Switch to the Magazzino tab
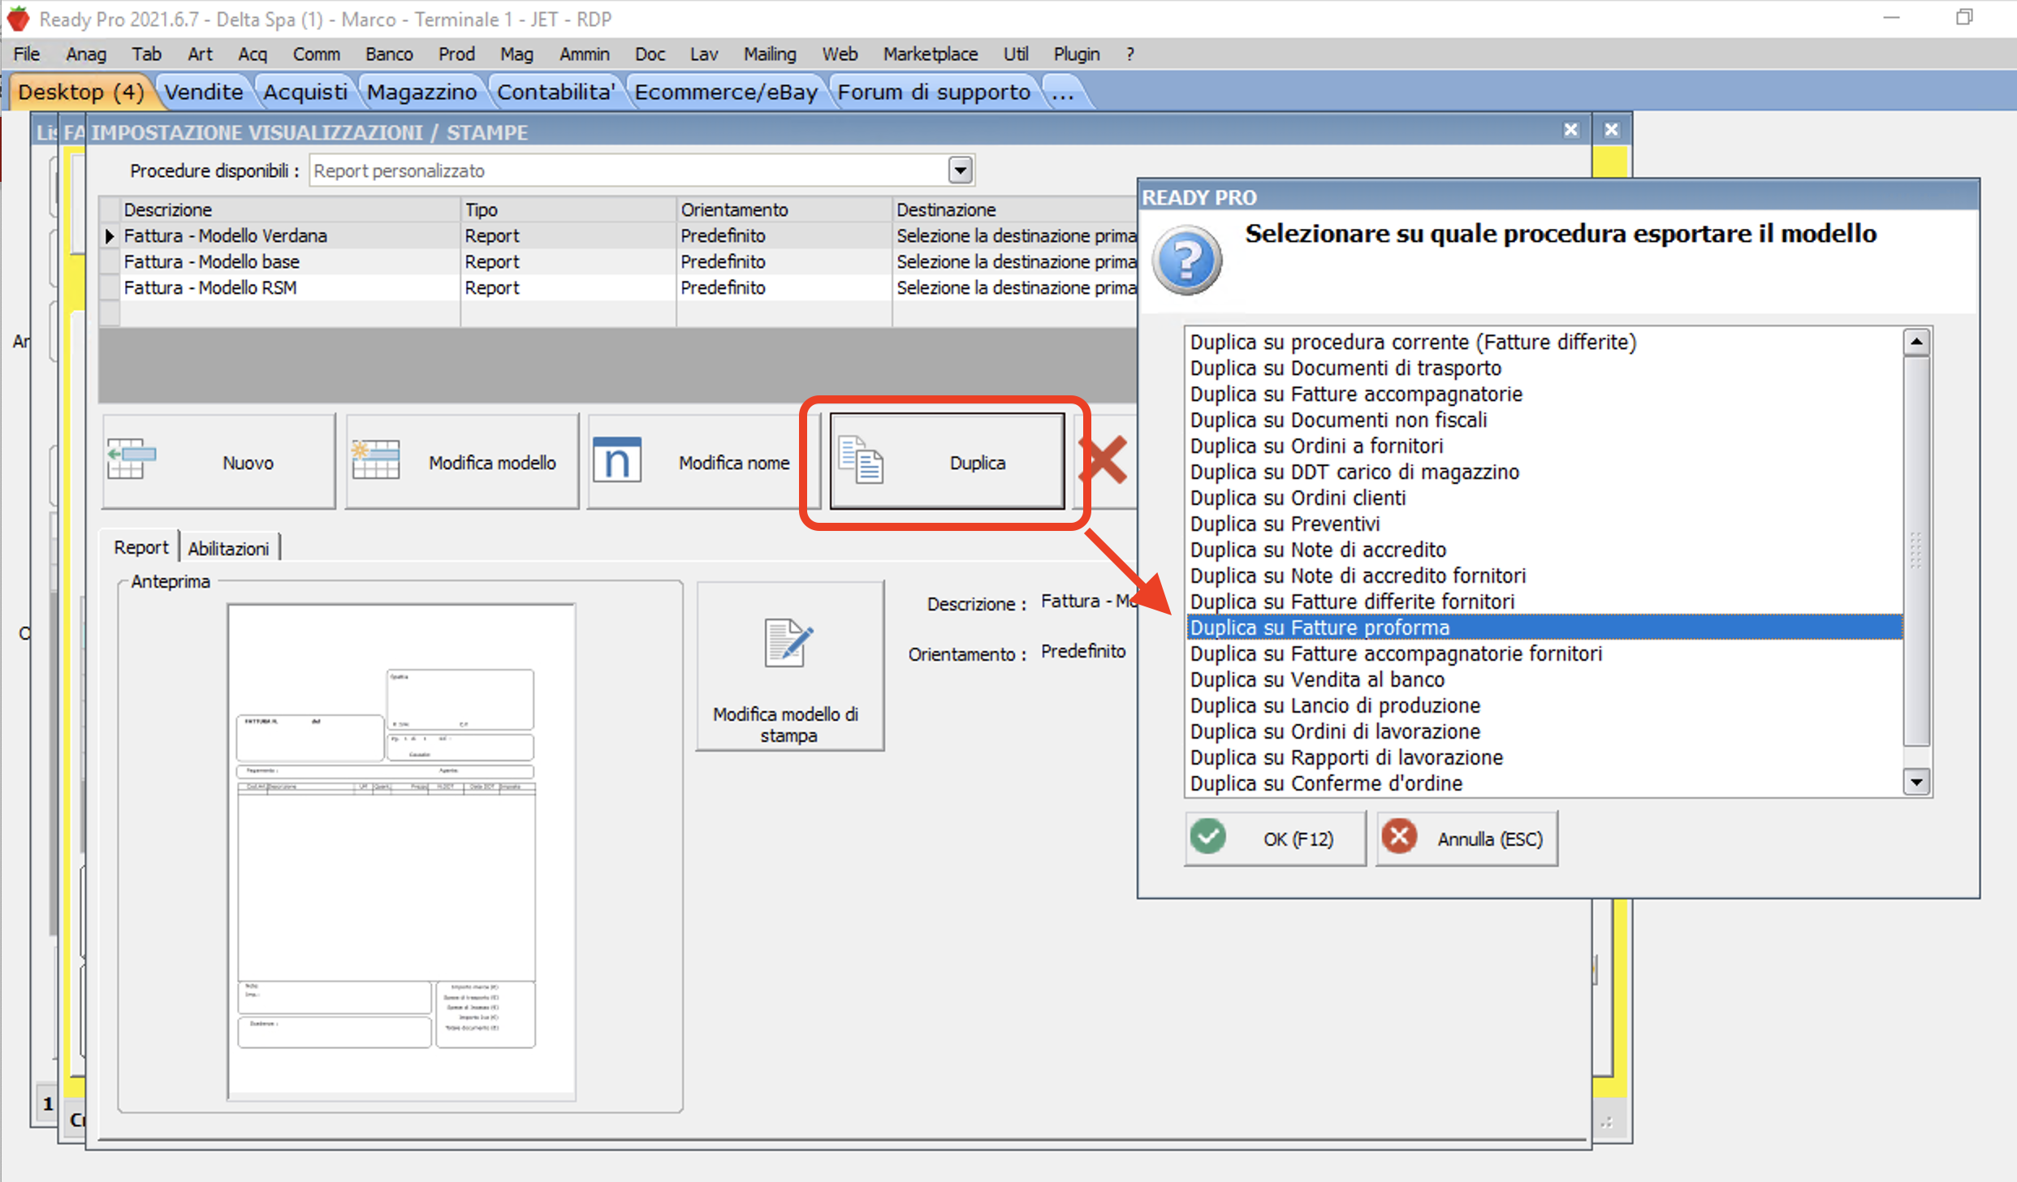The image size is (2017, 1182). (421, 92)
